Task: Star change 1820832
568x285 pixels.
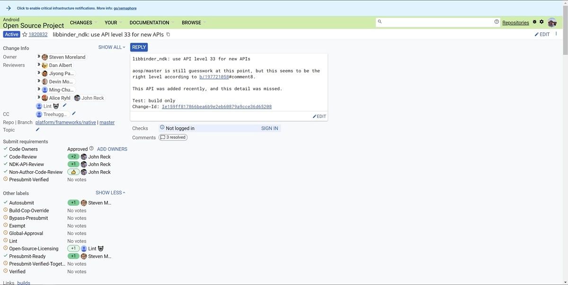Action: [x=25, y=34]
